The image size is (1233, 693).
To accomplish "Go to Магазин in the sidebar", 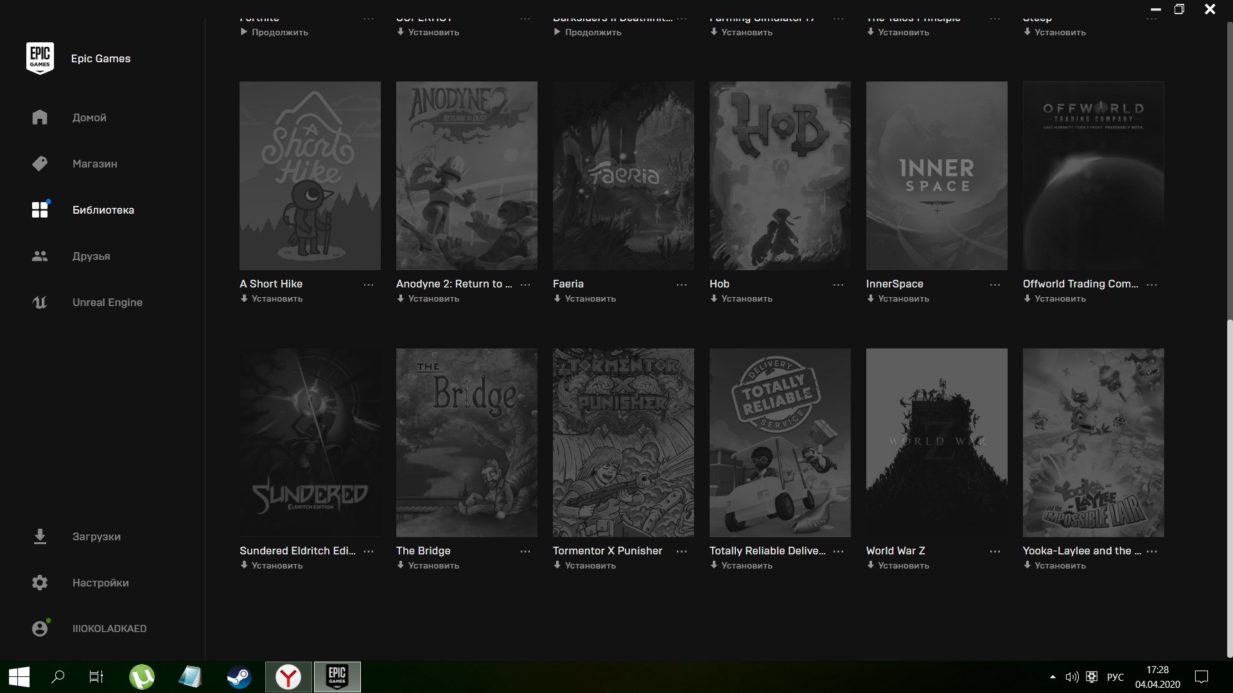I will click(95, 164).
